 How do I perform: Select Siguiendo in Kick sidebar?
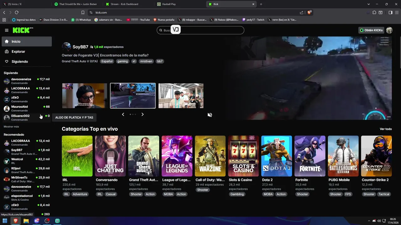(27, 62)
